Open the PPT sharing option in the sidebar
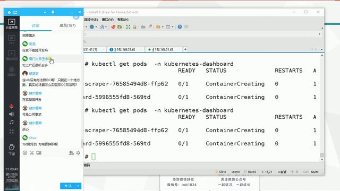Viewport: 340px width, 191px height. coord(12,40)
